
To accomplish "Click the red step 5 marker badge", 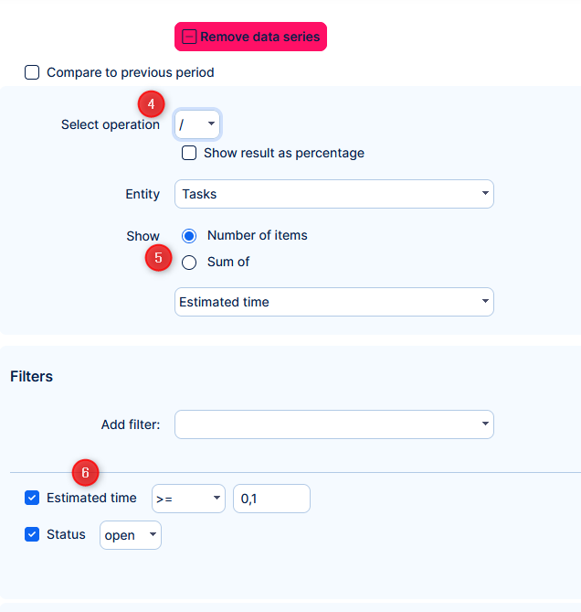I will 159,258.
